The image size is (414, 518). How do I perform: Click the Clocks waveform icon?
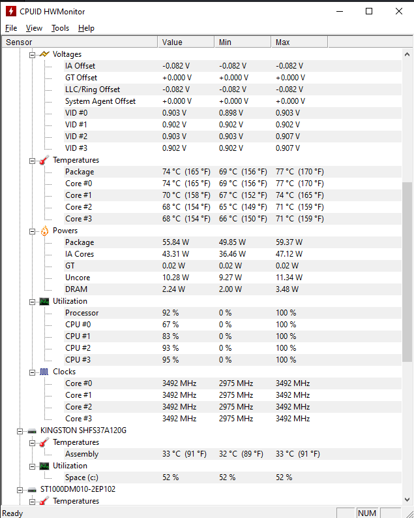pyautogui.click(x=44, y=372)
